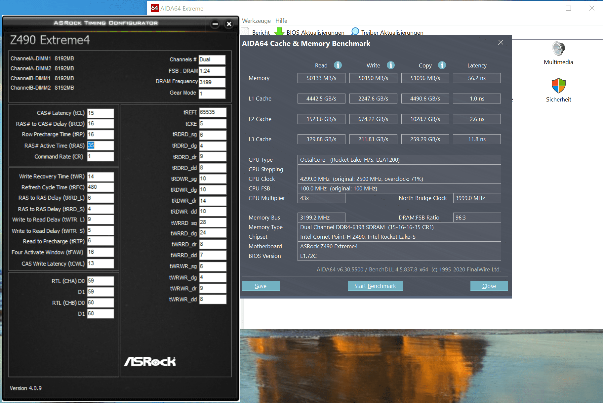Click the tRRD_L input field
The width and height of the screenshot is (603, 403).
(100, 198)
